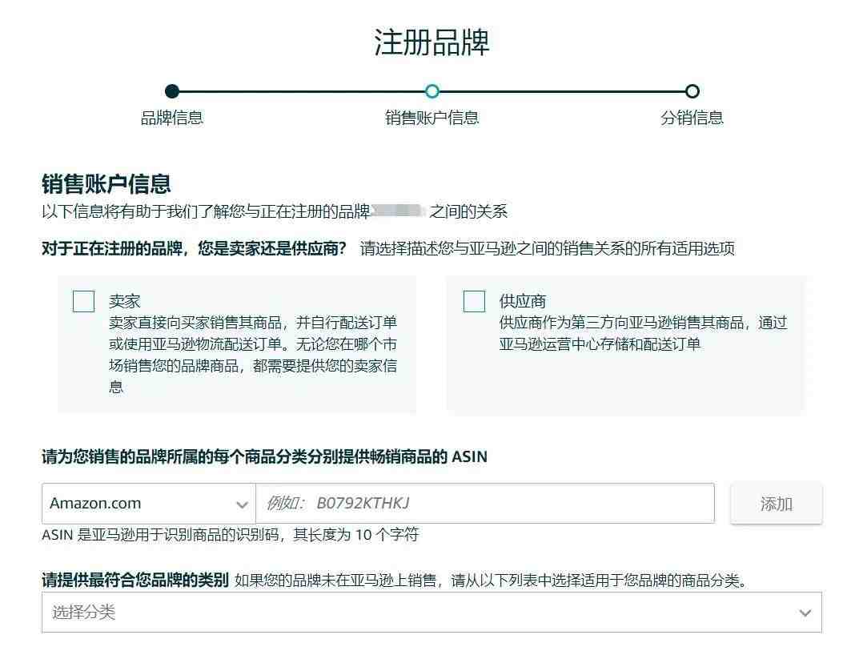The image size is (851, 671).
Task: Click the chevron arrow of the 选择分类 dropdown
Action: tap(805, 613)
